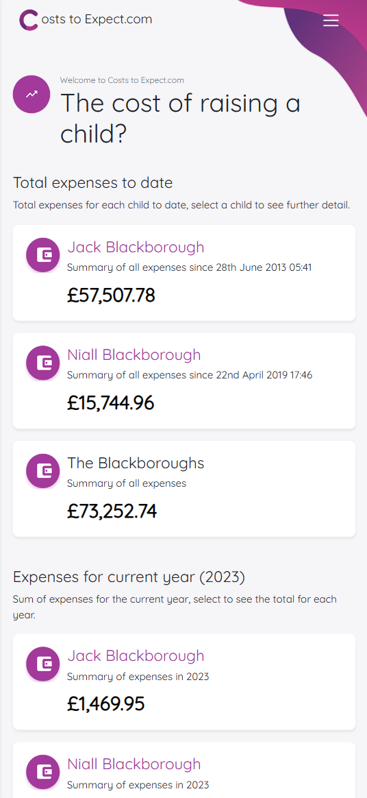367x798 pixels.
Task: Click wallet icon for Jack's 2023 expenses
Action: click(43, 664)
